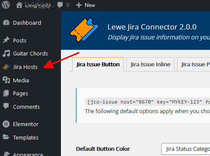Click New in the admin bar
The image size is (210, 156).
(90, 5)
